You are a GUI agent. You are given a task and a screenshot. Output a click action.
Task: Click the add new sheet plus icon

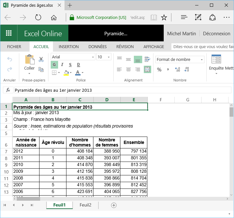pos(114,205)
